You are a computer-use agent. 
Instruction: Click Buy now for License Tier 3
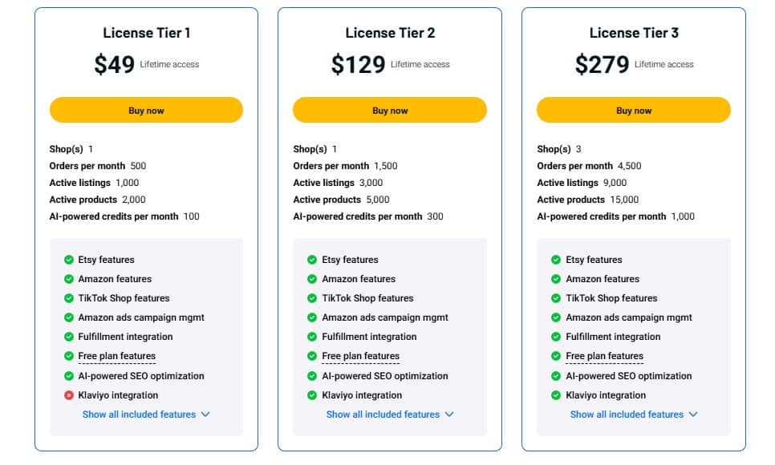click(634, 110)
